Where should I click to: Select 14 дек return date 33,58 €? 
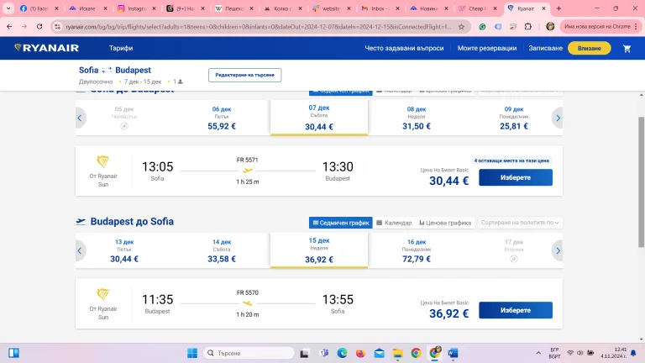(222, 250)
